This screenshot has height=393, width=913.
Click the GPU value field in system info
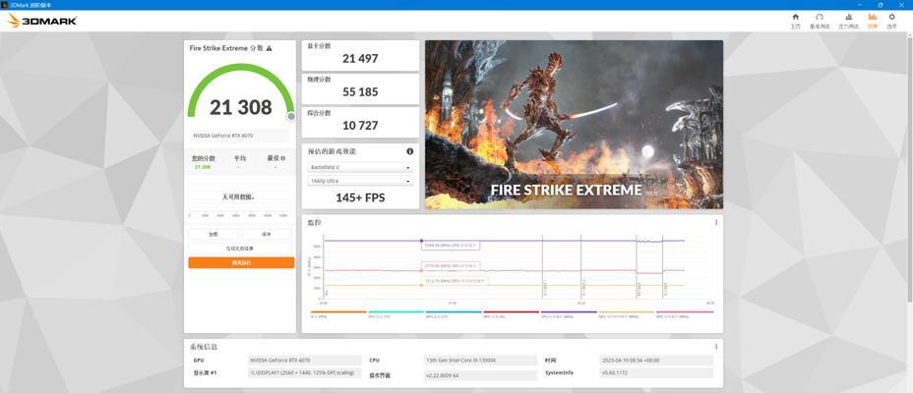pos(305,361)
